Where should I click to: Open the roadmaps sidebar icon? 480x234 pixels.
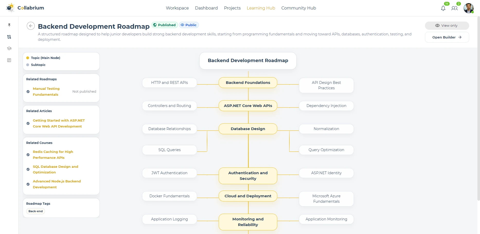pos(9,37)
